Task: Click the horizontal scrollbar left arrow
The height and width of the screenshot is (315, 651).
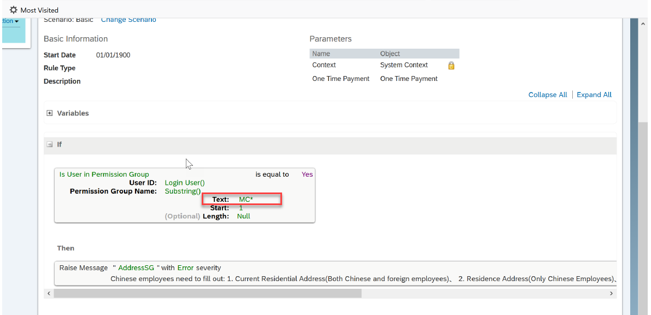Action: 49,293
